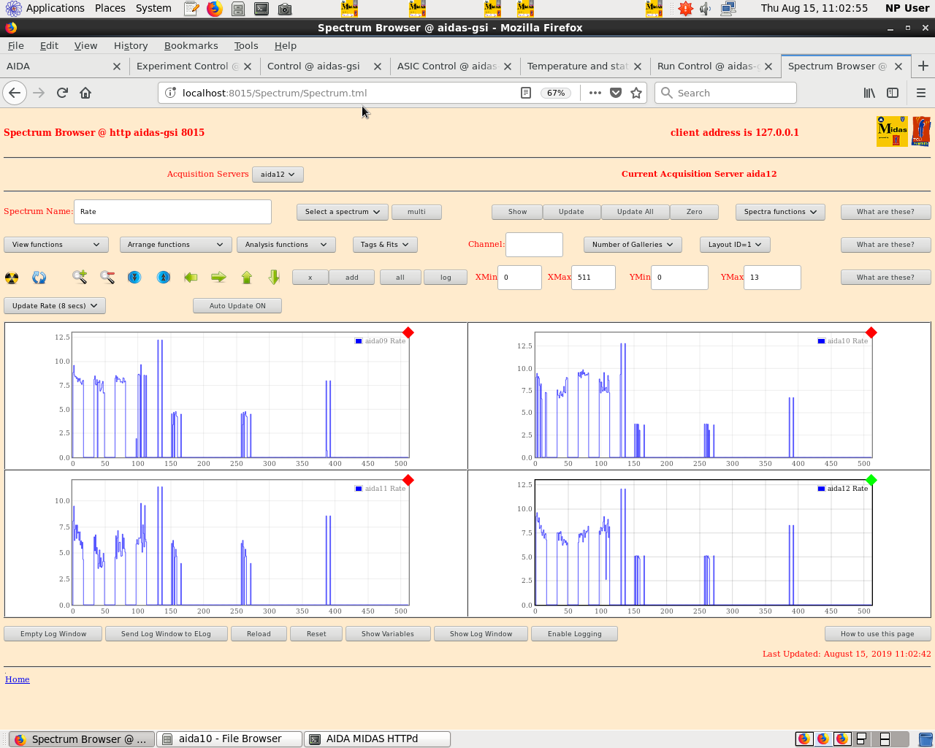The height and width of the screenshot is (748, 935).
Task: Click the zoom out magnifier icon
Action: click(x=107, y=277)
